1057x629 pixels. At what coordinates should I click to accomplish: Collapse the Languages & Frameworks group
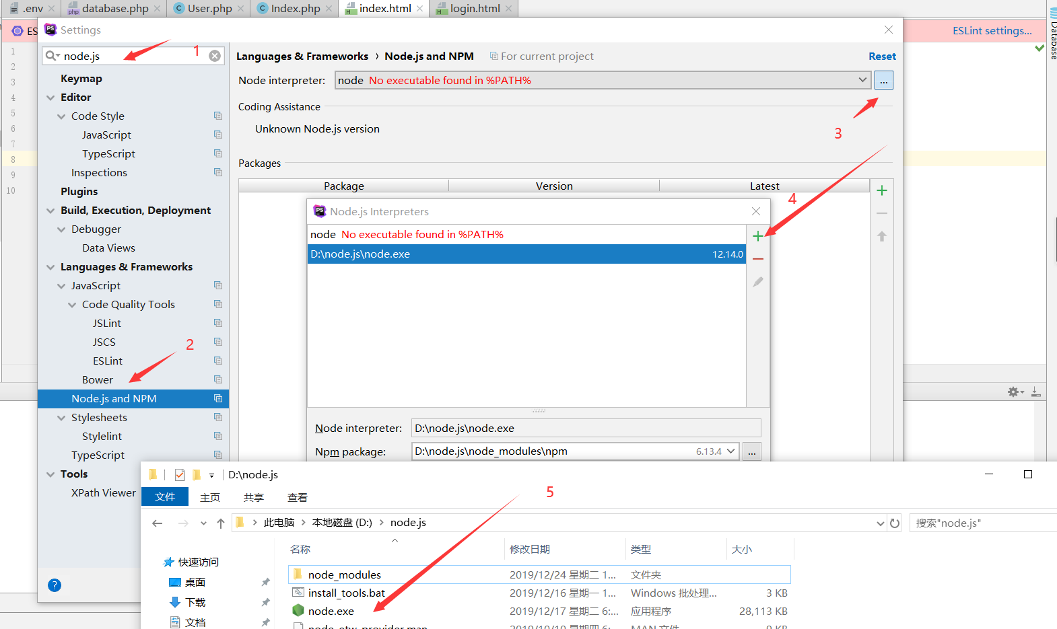[x=50, y=267]
